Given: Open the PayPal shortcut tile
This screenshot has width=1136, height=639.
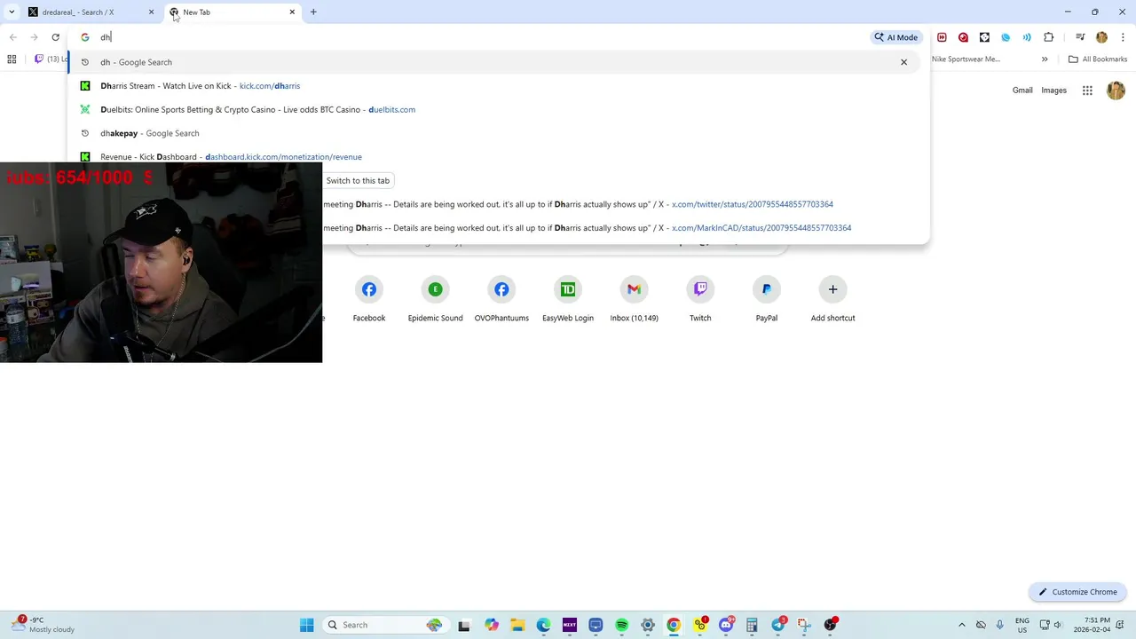Looking at the screenshot, I should point(767,300).
